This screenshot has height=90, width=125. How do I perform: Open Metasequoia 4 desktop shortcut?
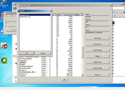pos(4,62)
